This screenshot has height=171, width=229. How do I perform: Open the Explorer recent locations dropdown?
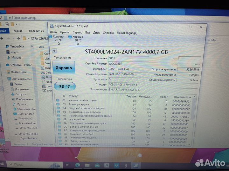[14, 38]
